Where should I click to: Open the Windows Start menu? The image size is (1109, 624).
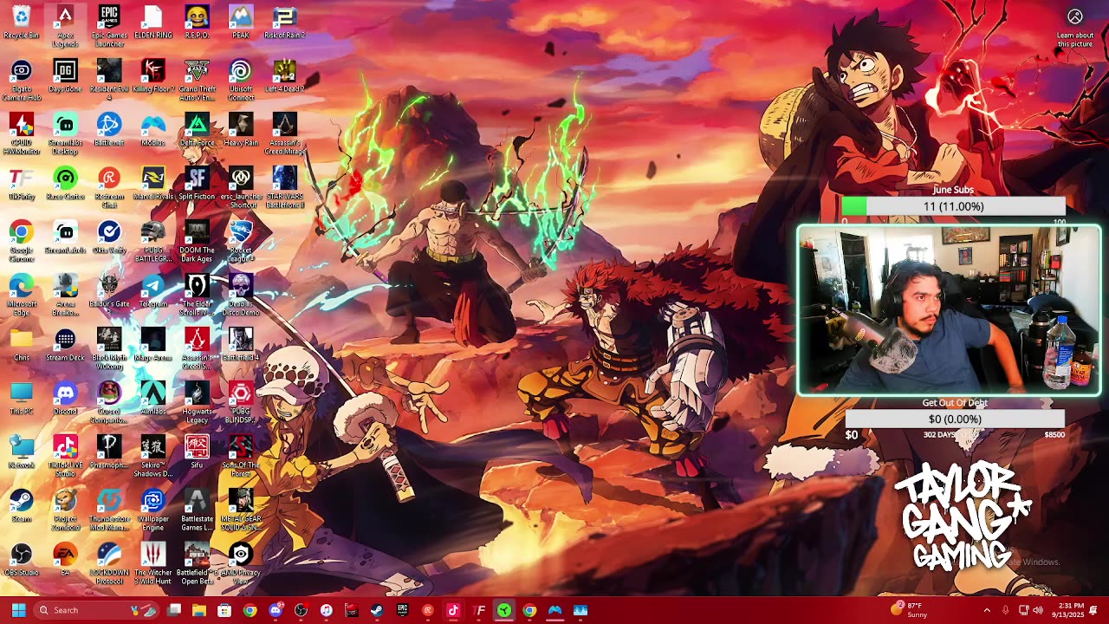point(19,610)
